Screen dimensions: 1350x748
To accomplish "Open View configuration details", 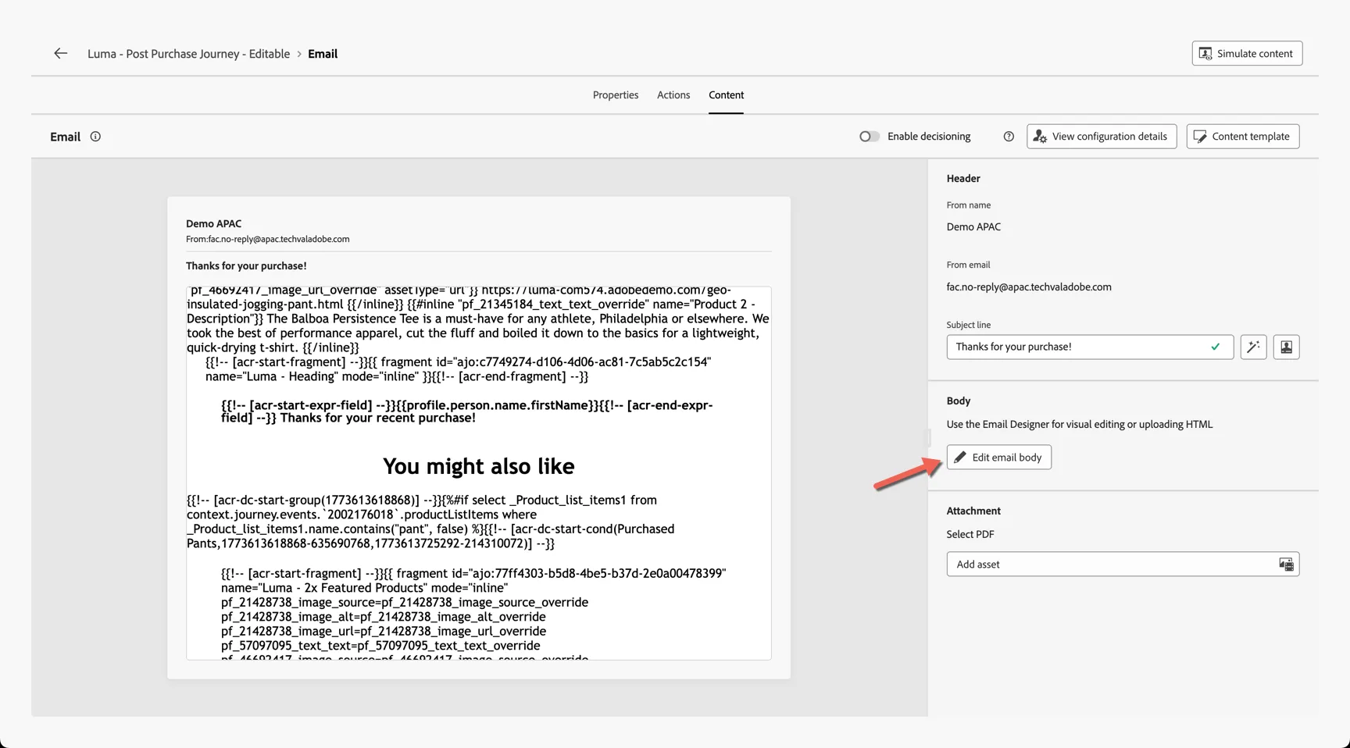I will (1102, 137).
